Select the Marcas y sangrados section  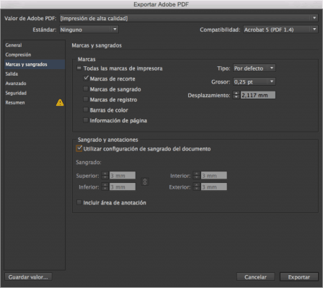tap(35, 64)
